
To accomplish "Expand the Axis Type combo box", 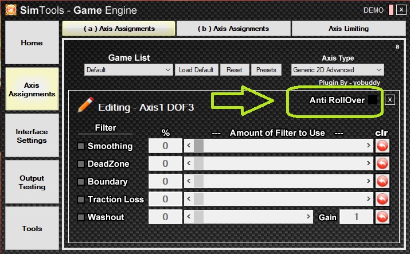I will [x=338, y=70].
